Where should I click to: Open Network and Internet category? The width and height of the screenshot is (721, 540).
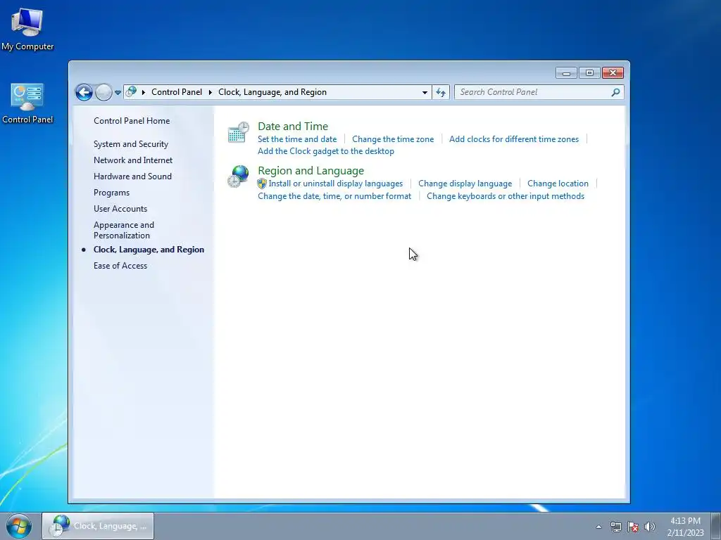(133, 160)
